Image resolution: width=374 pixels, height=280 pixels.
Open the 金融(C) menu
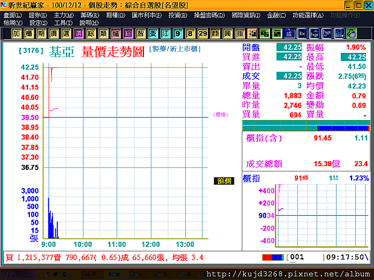point(276,15)
